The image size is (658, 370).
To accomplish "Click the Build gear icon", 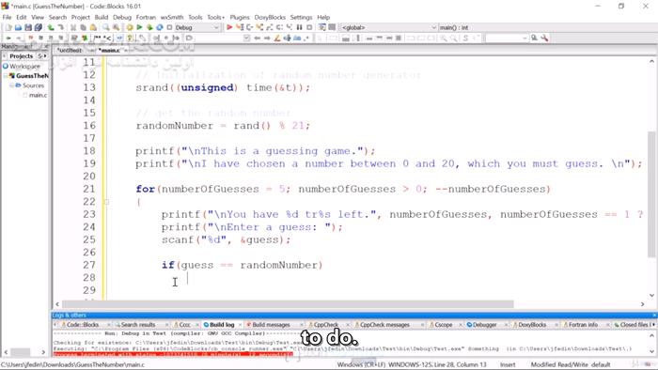I will [x=130, y=27].
